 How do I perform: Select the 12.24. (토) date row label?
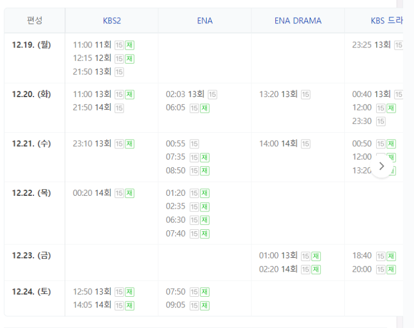tap(31, 292)
